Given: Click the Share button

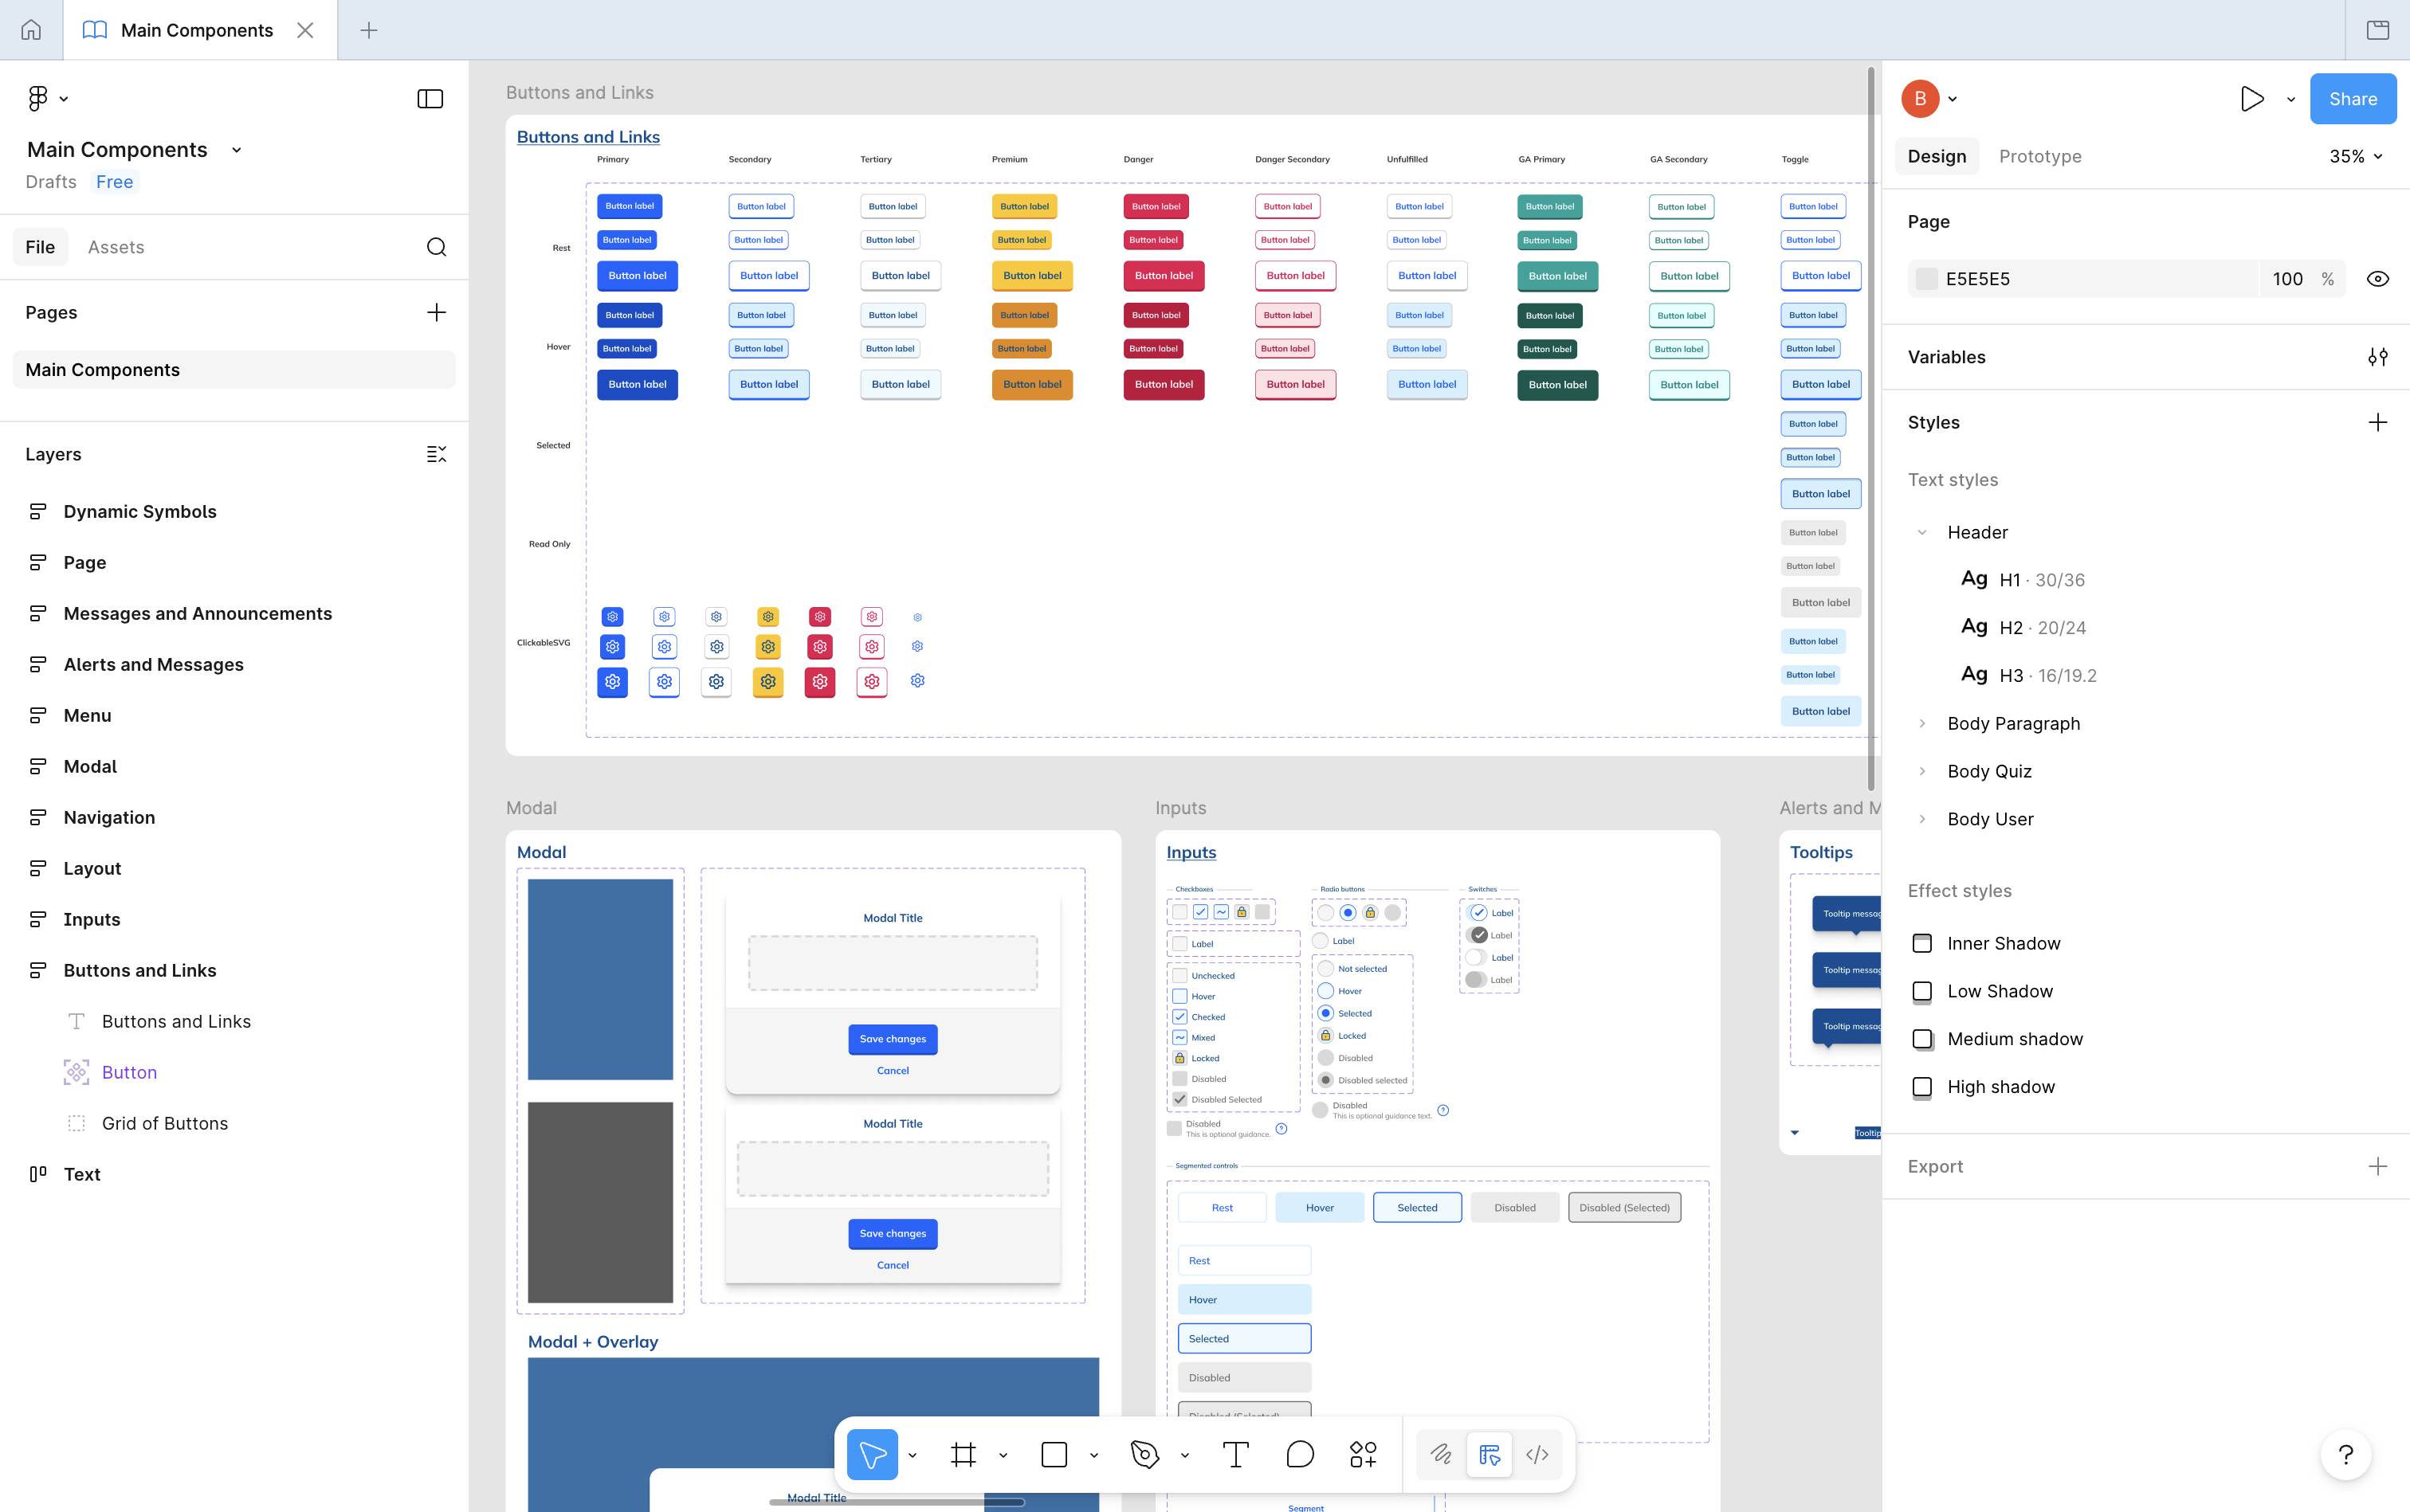Looking at the screenshot, I should coord(2352,99).
